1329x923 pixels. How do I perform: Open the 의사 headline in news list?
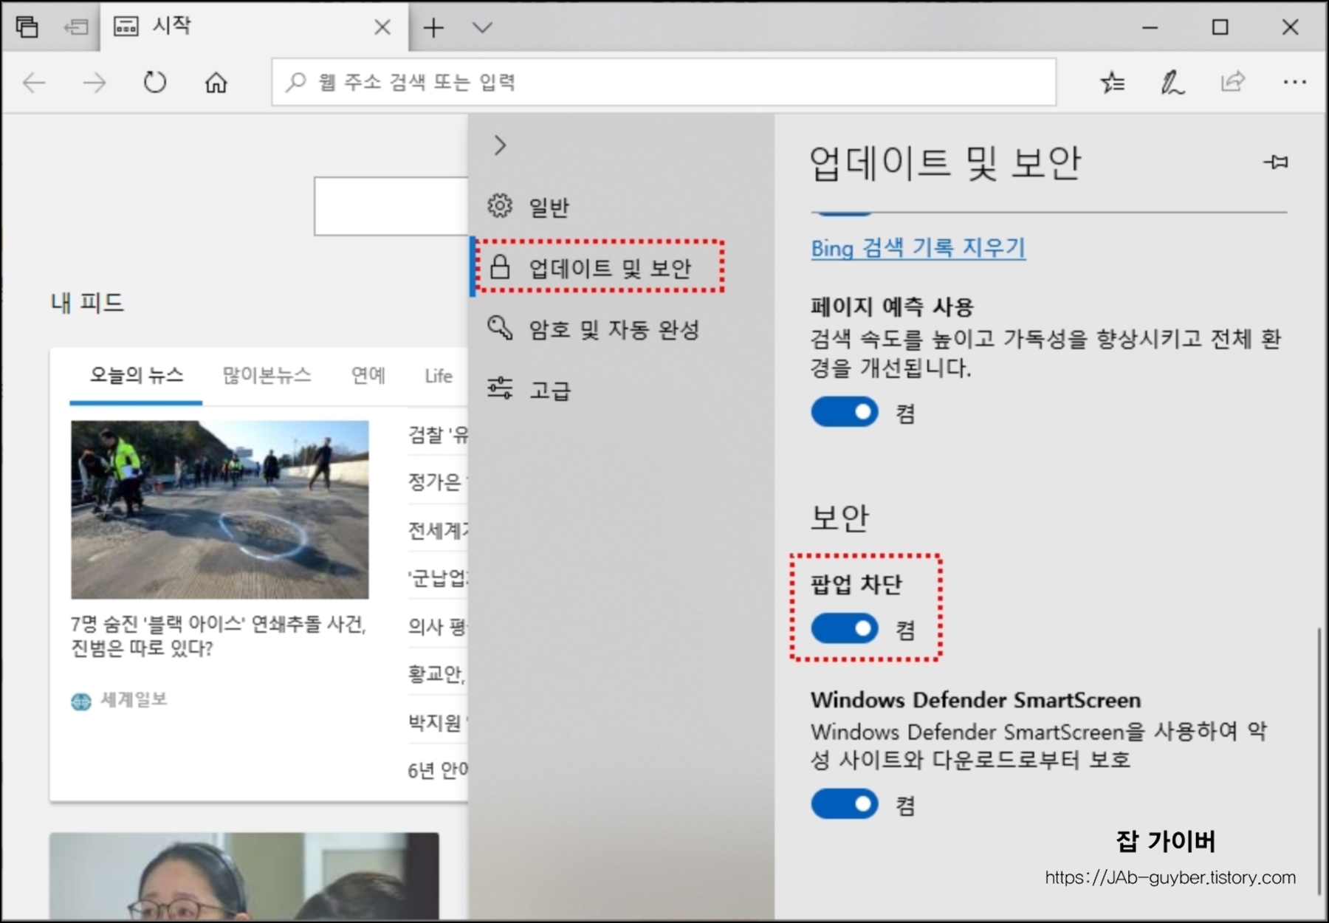[438, 626]
